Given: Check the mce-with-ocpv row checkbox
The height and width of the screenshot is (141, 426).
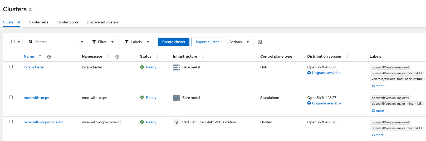Looking at the screenshot, I should [11, 97].
